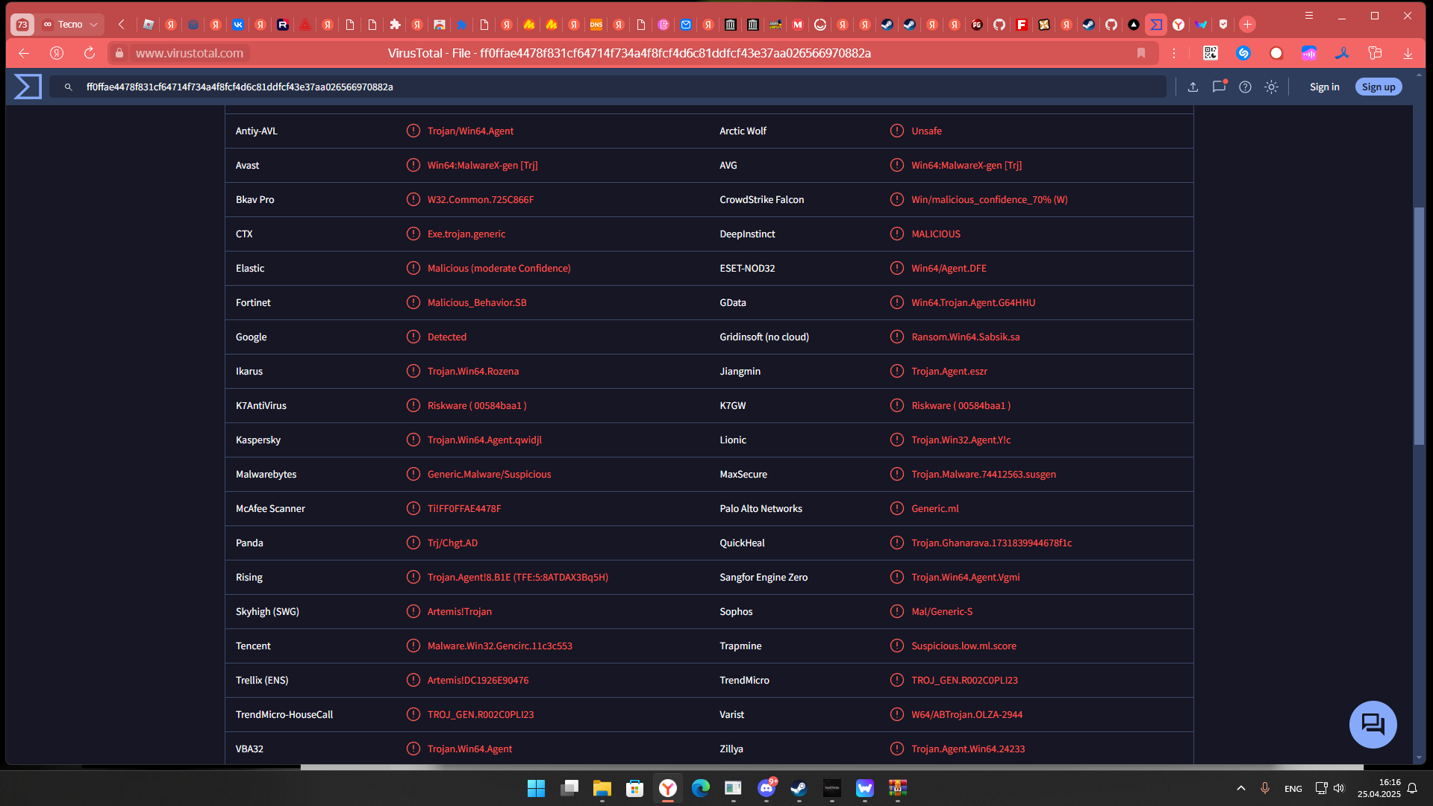Open the notification bell in system tray
Screen dimensions: 1433x806
click(x=1412, y=788)
